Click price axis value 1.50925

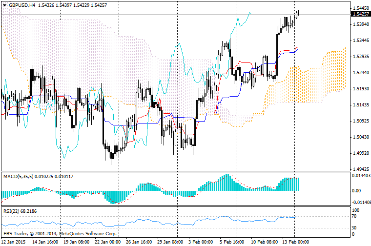361,121
